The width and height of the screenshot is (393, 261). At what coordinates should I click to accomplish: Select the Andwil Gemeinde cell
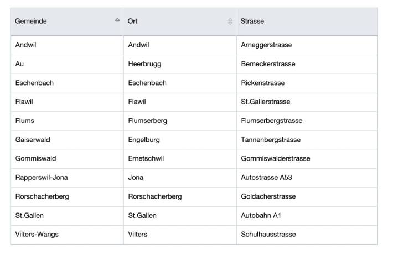[x=67, y=45]
